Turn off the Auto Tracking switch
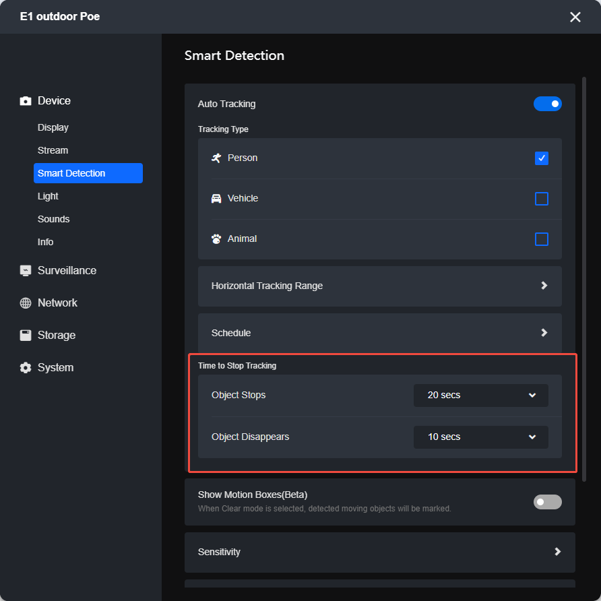The height and width of the screenshot is (601, 601). tap(547, 104)
